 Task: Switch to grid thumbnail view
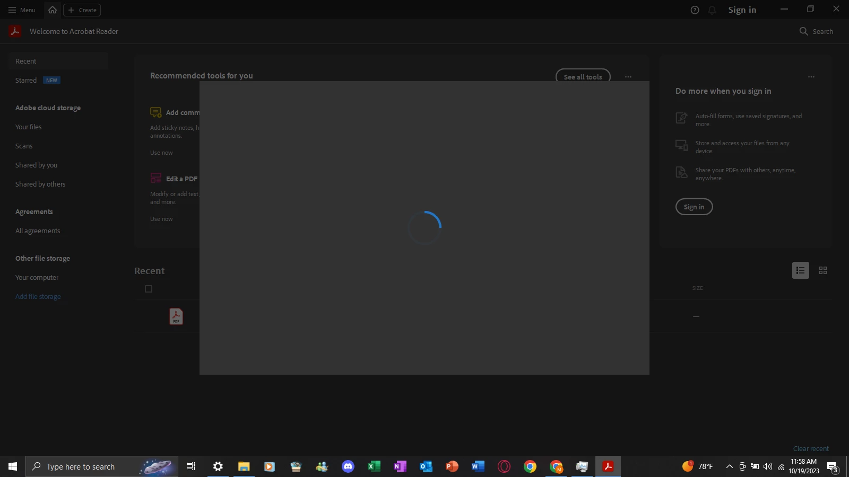click(x=823, y=270)
